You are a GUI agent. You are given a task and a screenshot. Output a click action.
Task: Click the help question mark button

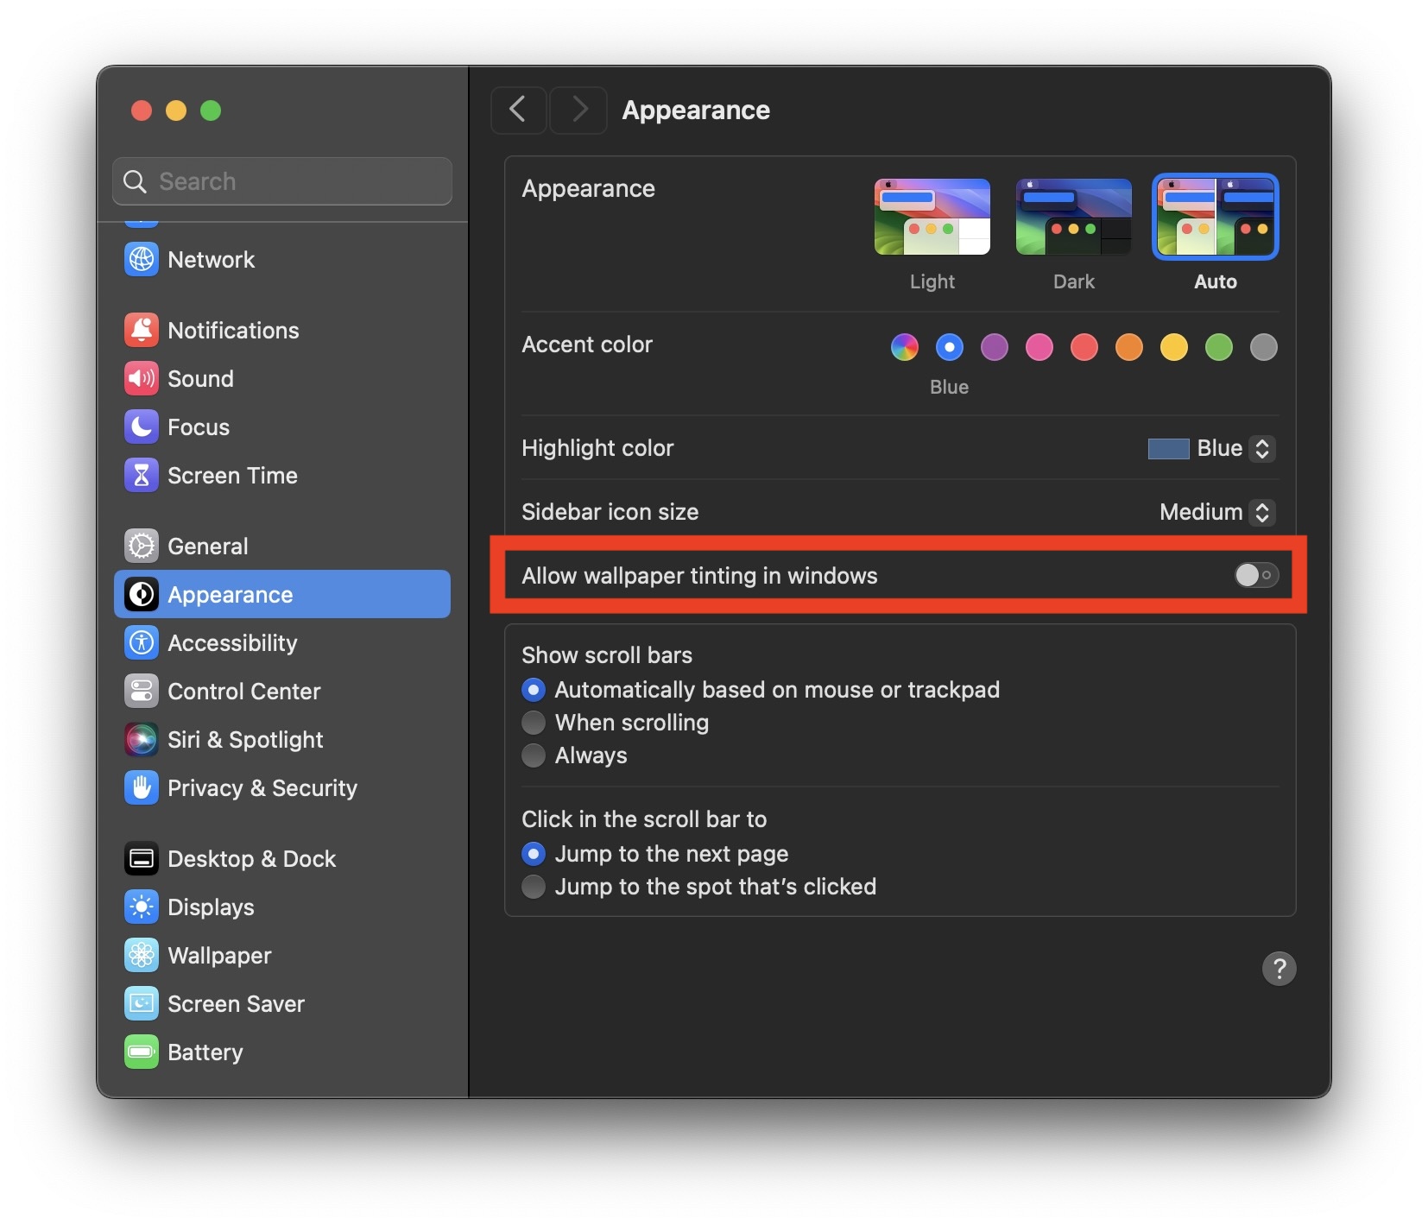click(x=1280, y=968)
